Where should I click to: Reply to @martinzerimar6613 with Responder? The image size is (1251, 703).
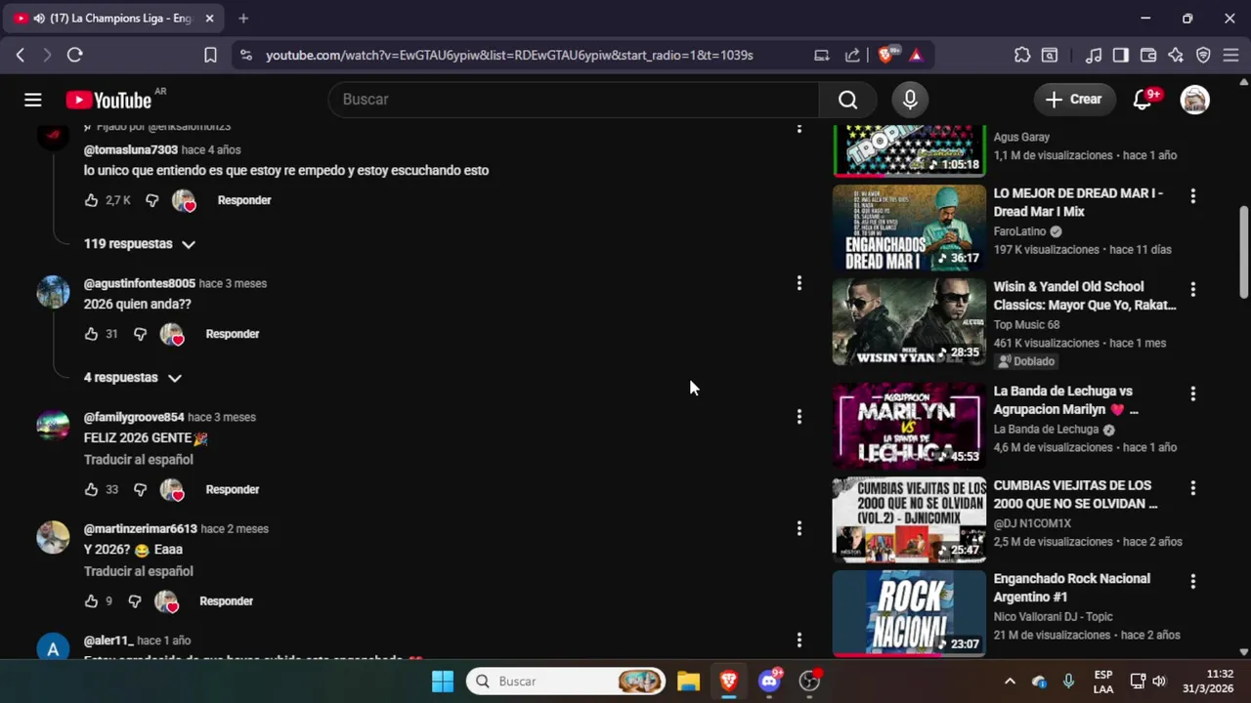227,601
